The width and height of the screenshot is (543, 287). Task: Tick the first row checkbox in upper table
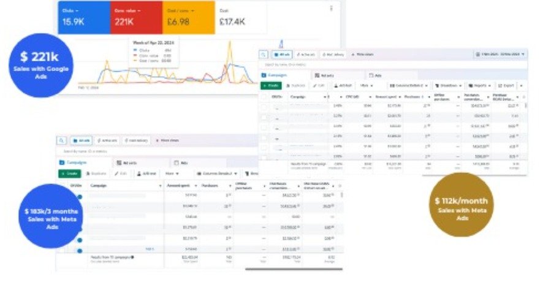point(264,107)
